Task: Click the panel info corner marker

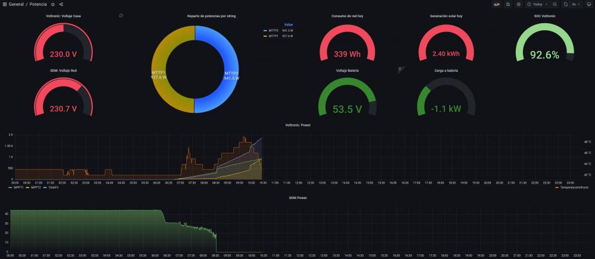Action: [x=400, y=70]
